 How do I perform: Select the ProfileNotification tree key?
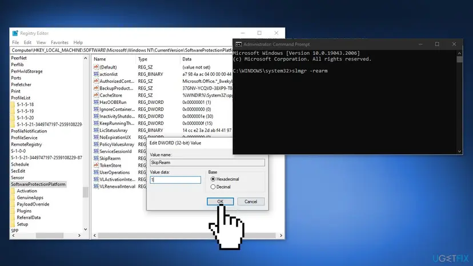[x=29, y=131]
